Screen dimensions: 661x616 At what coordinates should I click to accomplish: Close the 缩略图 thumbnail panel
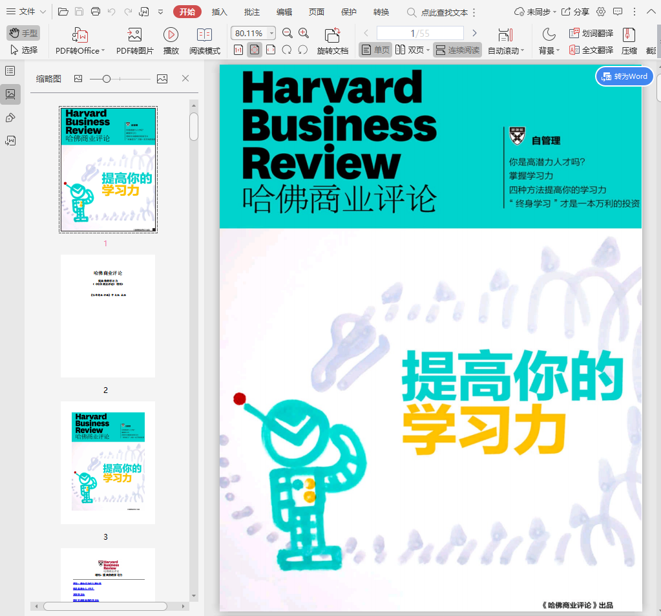pyautogui.click(x=185, y=78)
